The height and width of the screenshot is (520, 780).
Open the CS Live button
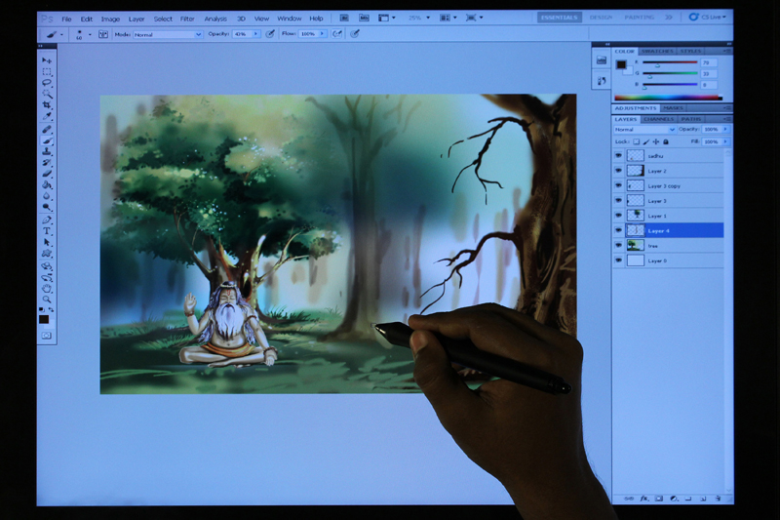[x=707, y=18]
